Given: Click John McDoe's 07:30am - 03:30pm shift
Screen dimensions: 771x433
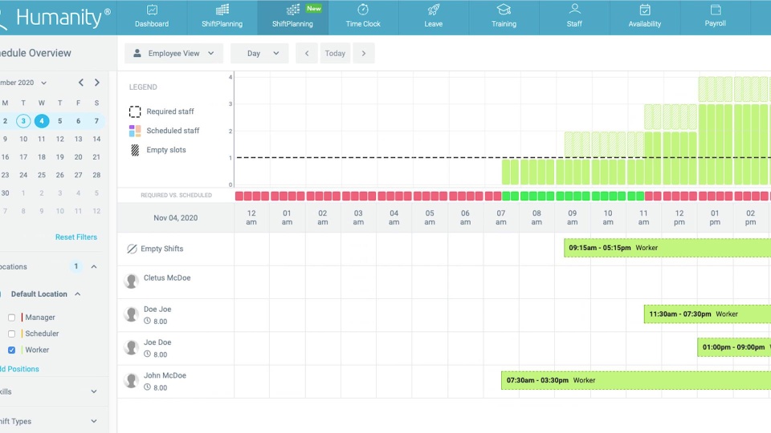Looking at the screenshot, I should 634,380.
